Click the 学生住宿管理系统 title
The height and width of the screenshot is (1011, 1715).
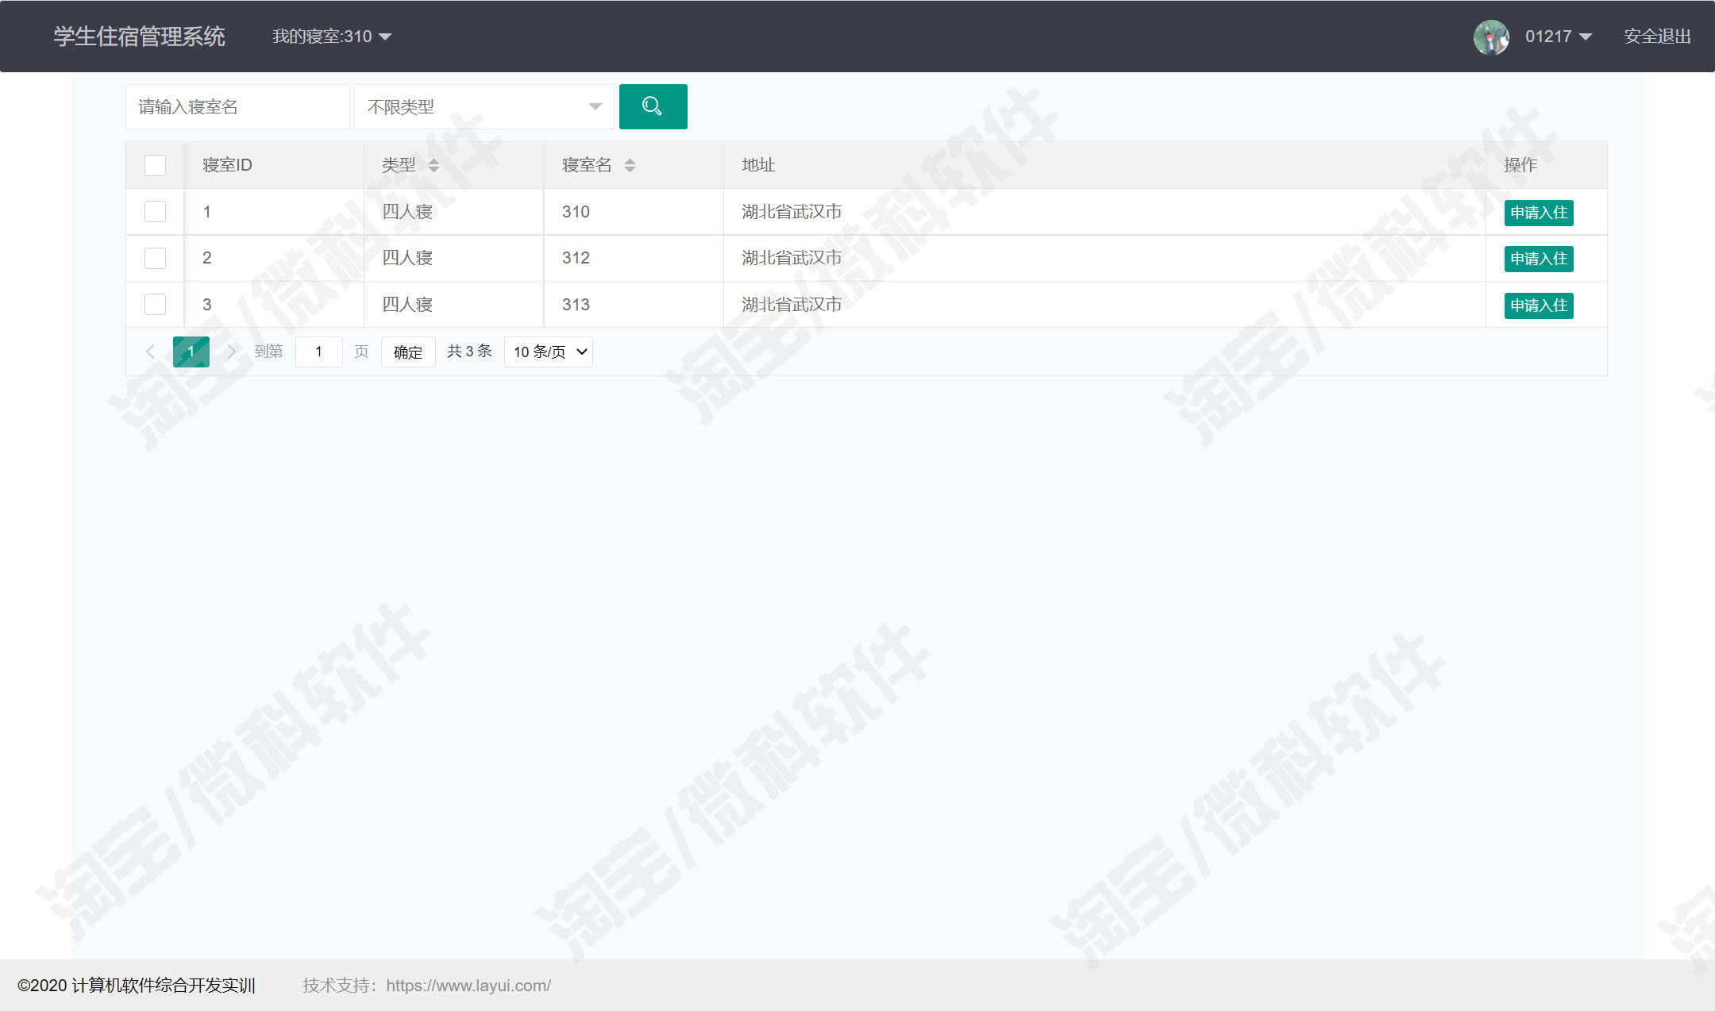coord(140,37)
